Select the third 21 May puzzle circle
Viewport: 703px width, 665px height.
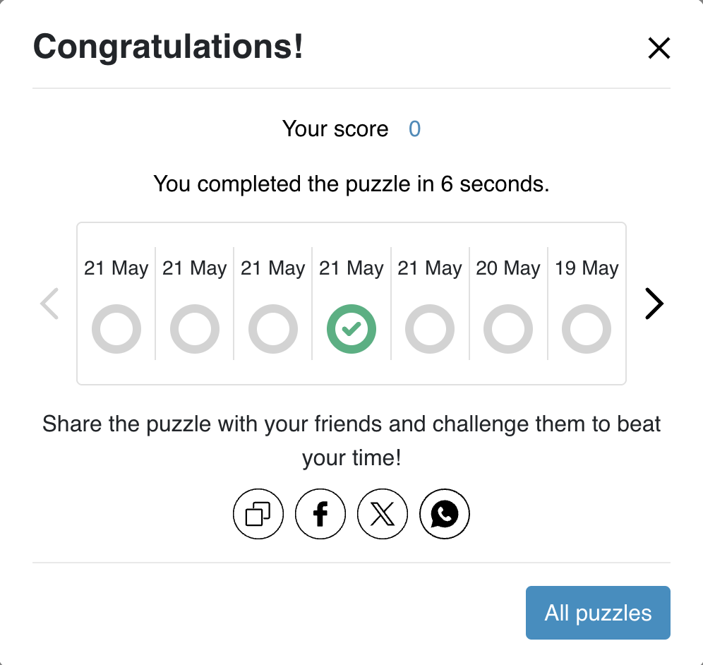tap(273, 329)
